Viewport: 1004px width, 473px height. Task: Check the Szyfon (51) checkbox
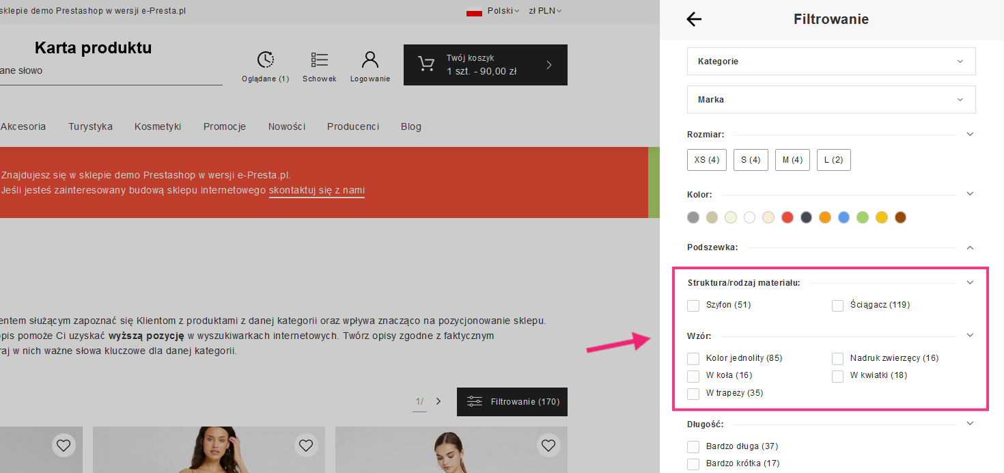point(693,306)
